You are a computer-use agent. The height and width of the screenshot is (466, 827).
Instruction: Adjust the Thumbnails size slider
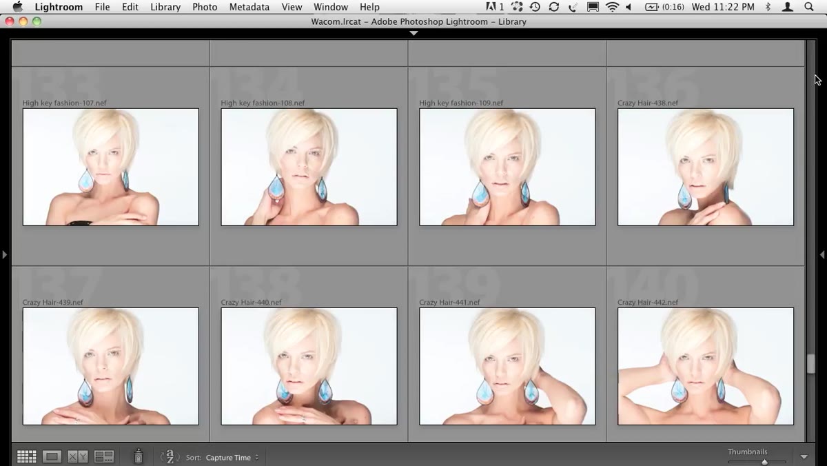(764, 461)
